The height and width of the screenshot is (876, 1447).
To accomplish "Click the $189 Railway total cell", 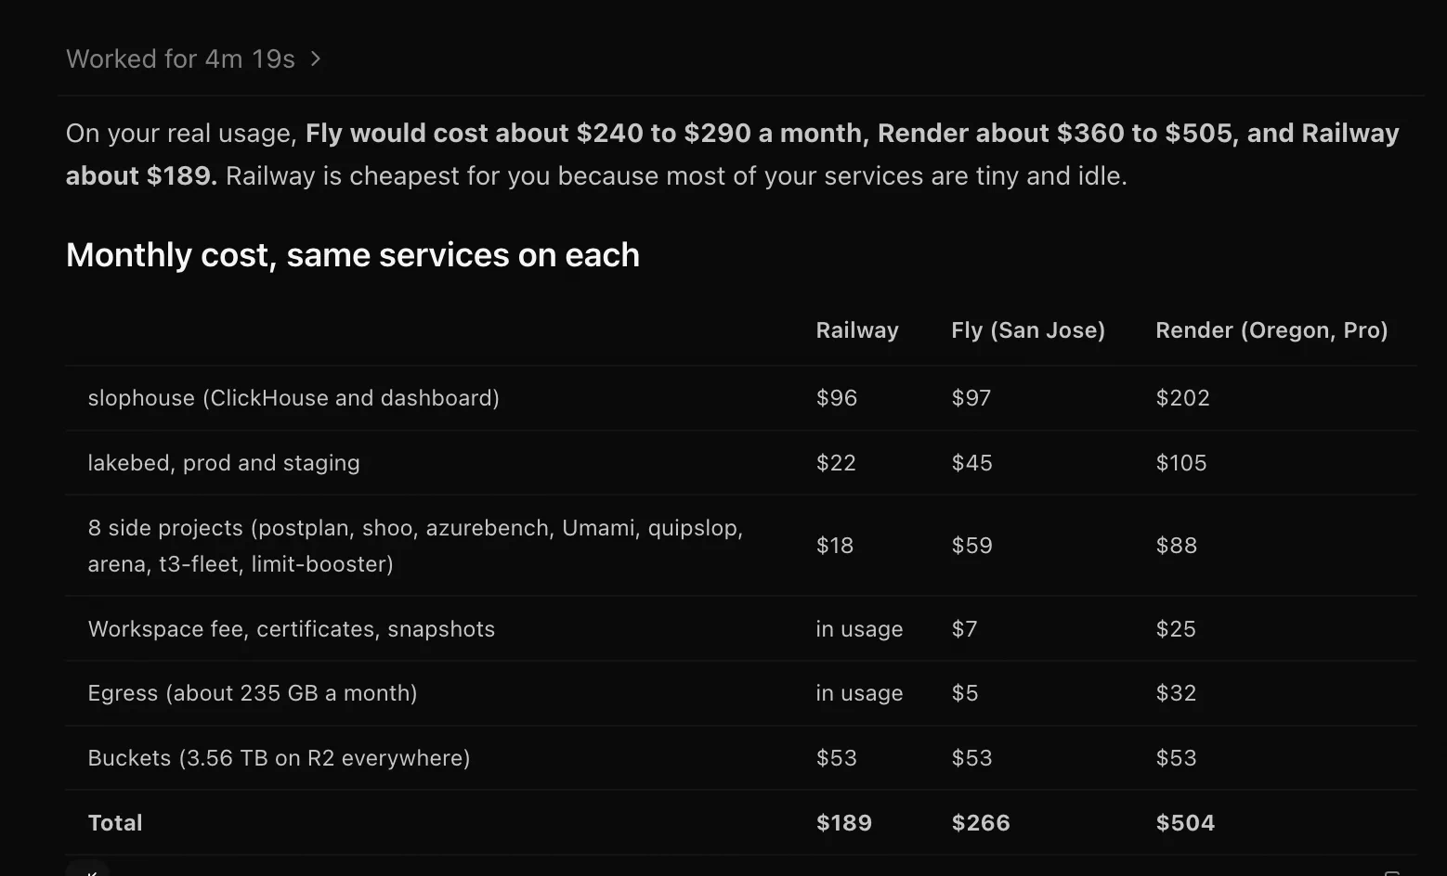I will click(x=843, y=823).
